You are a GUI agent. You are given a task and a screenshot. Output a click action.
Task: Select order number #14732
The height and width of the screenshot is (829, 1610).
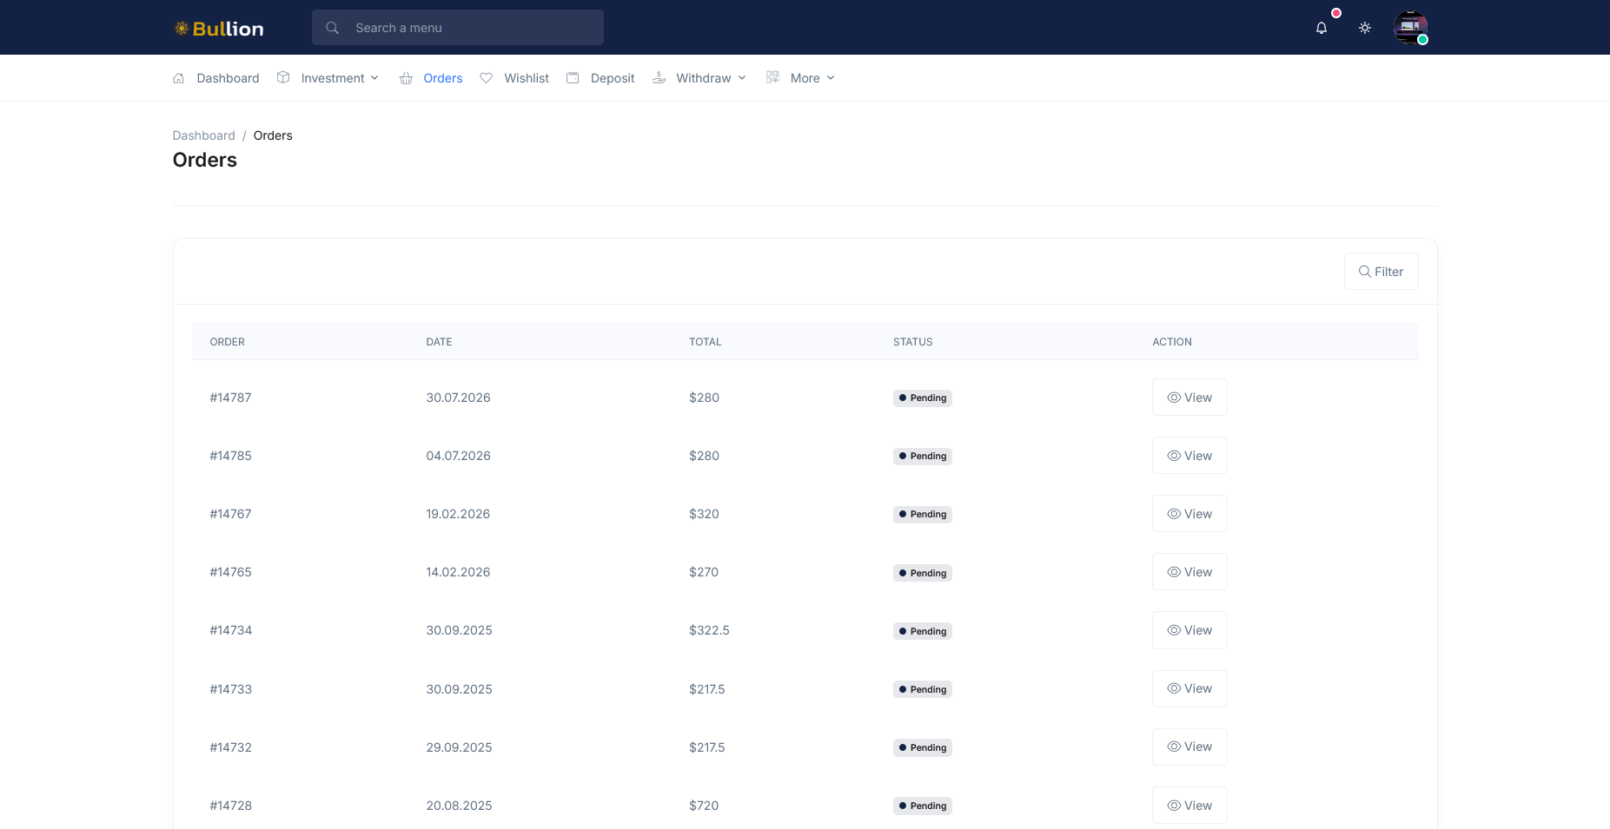(x=230, y=747)
